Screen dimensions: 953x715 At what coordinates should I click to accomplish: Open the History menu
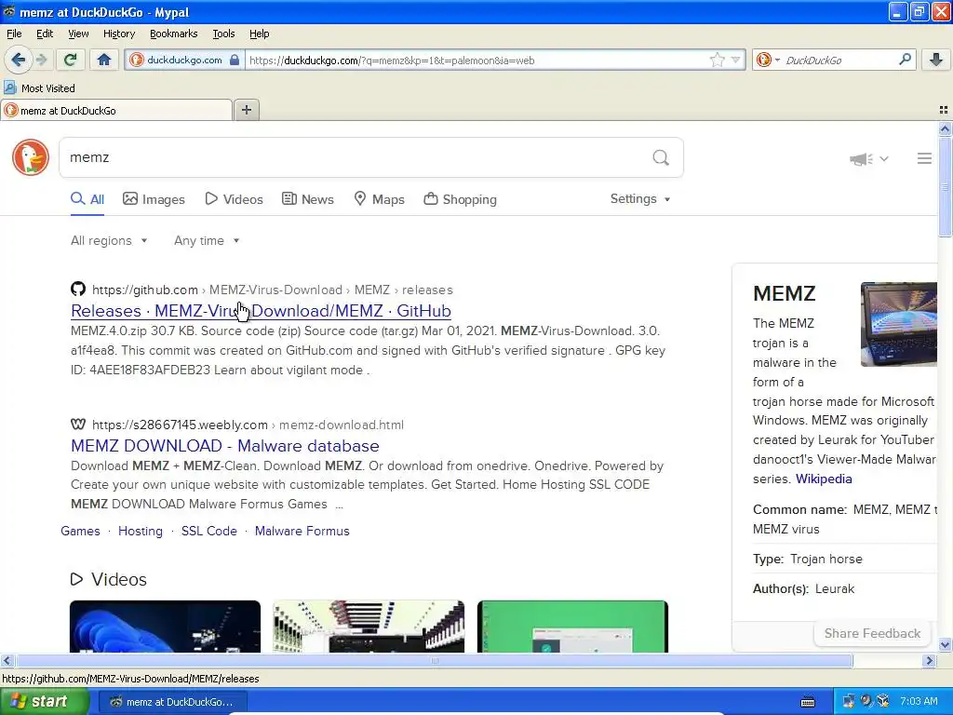pos(119,34)
